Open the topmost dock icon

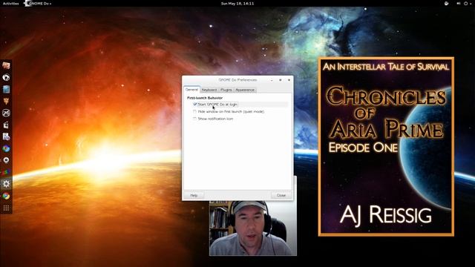(6, 65)
